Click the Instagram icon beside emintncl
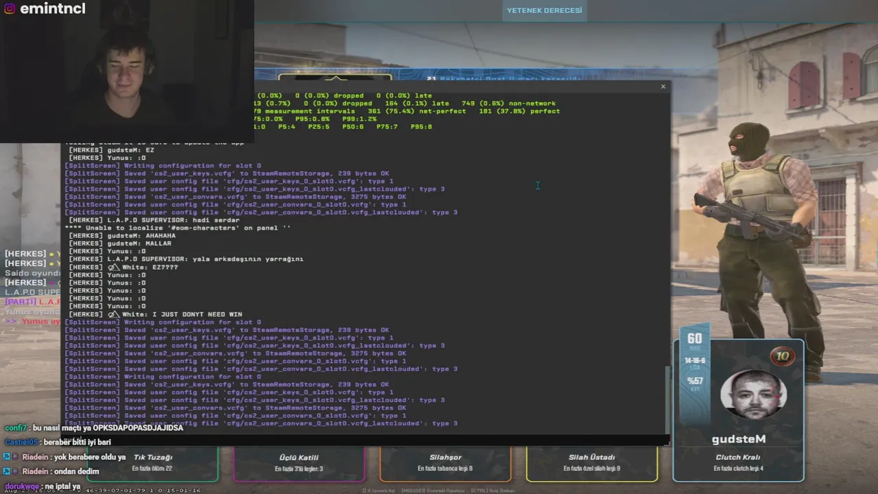This screenshot has width=878, height=494. pos(9,10)
